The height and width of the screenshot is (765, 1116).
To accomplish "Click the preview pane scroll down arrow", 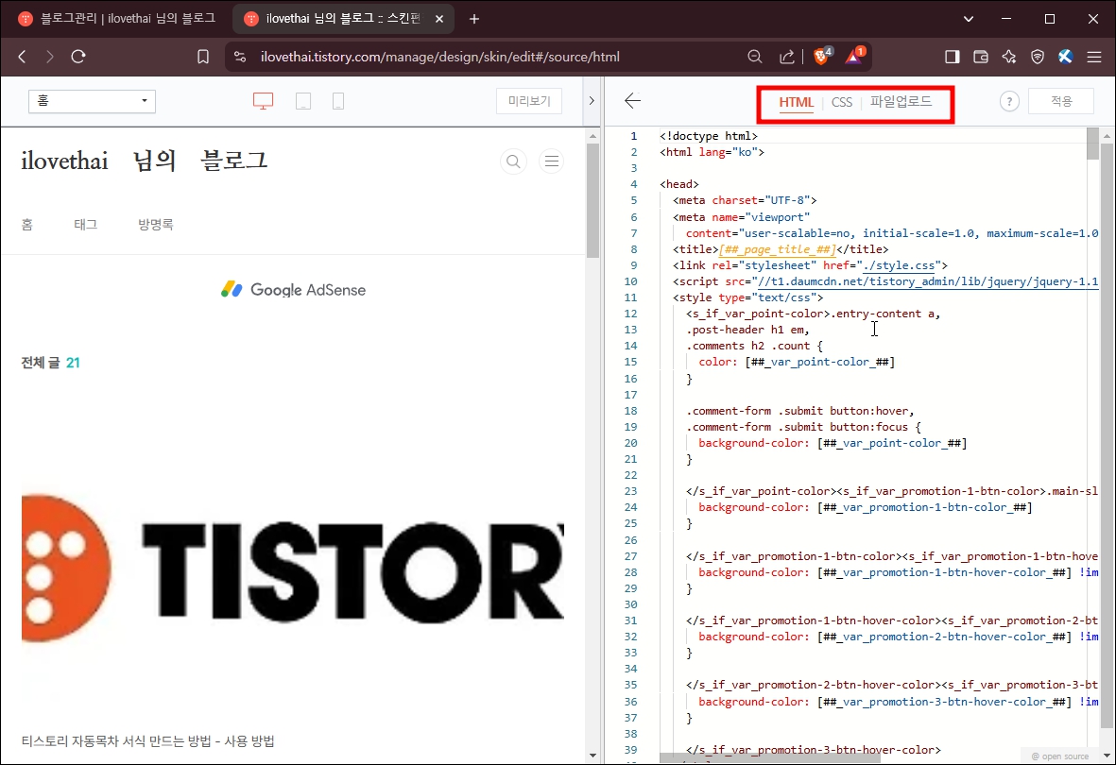I will [593, 756].
